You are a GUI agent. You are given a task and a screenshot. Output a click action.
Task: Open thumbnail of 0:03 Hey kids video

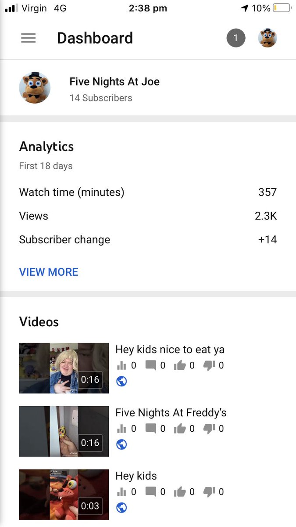[64, 495]
